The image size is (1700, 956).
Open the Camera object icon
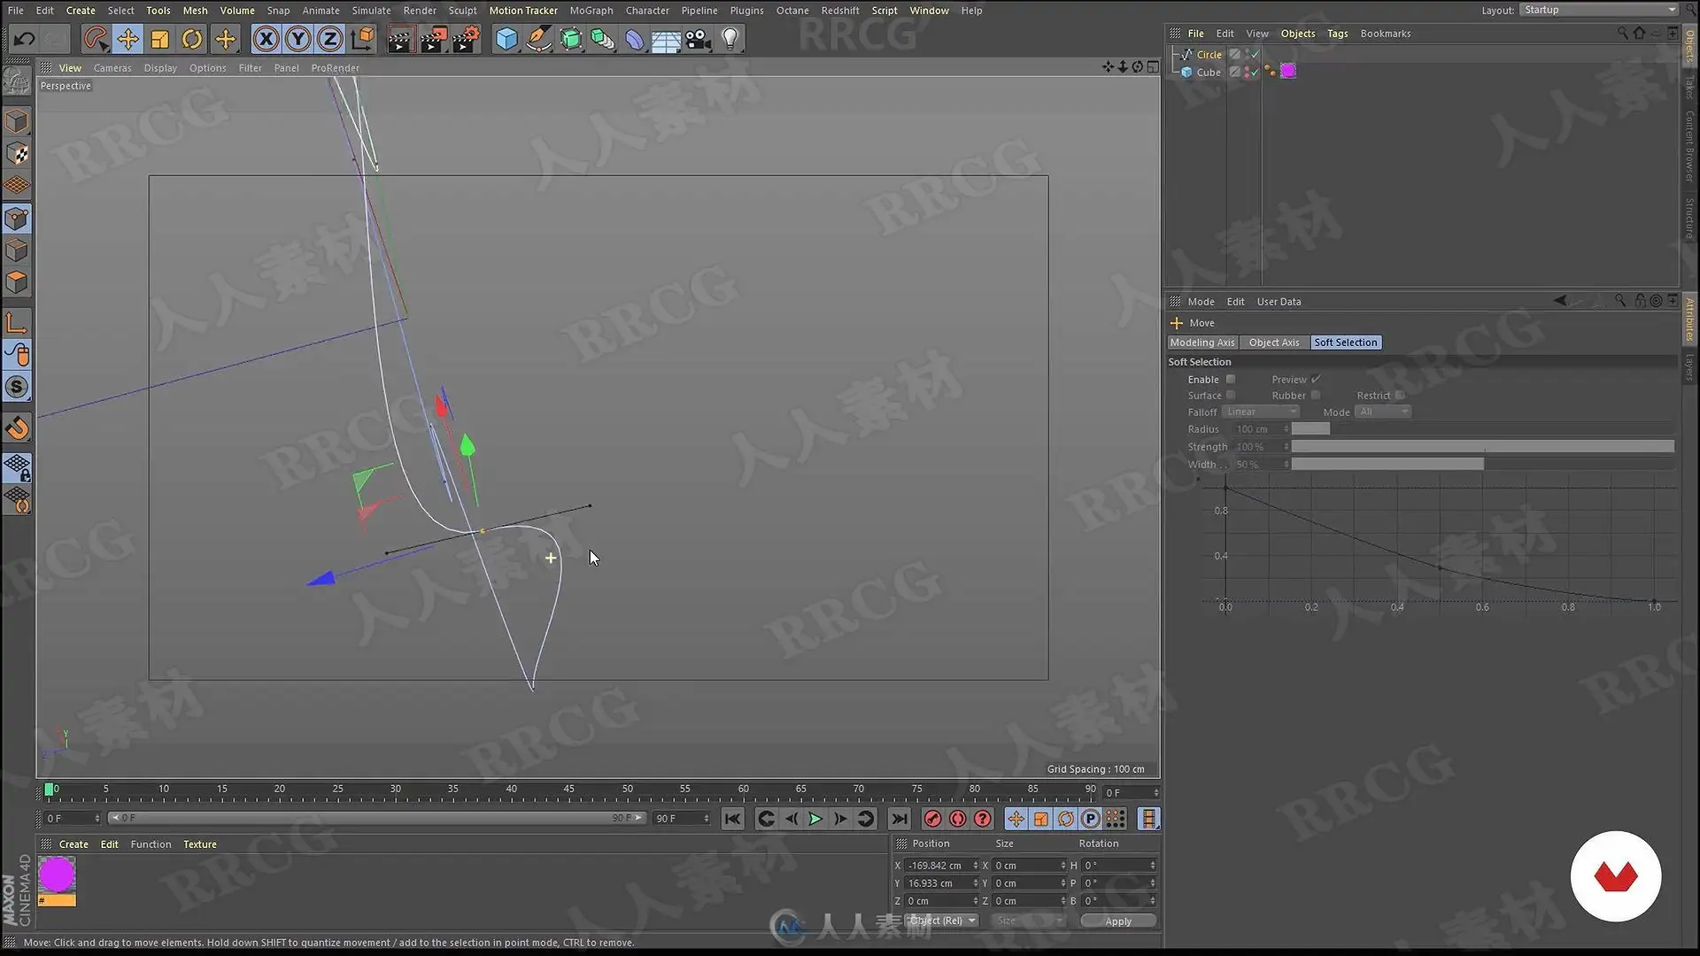[699, 39]
